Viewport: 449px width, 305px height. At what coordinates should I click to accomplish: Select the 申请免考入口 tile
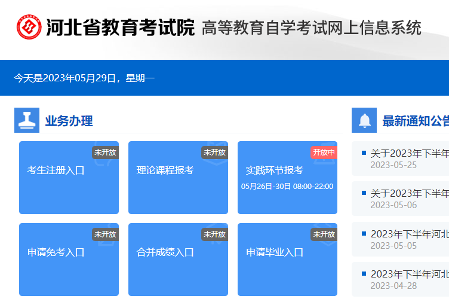point(69,260)
